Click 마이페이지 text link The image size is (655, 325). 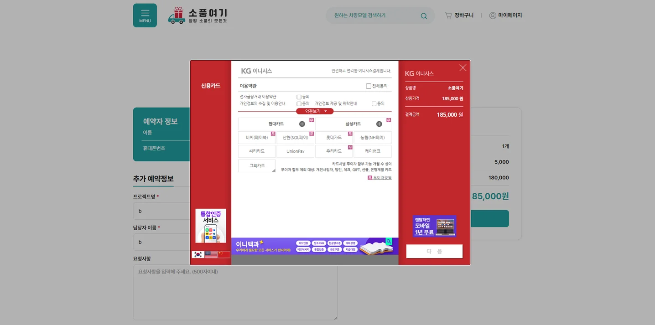pos(510,15)
